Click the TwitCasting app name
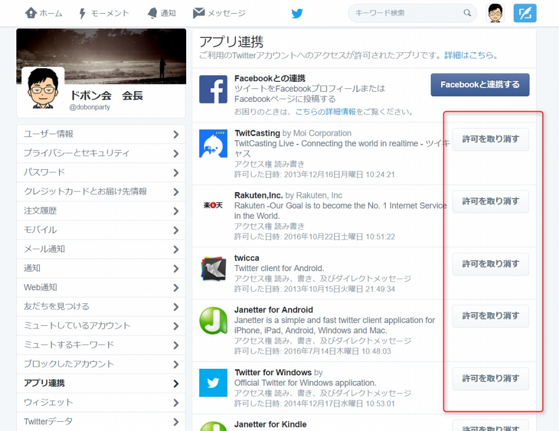 pyautogui.click(x=257, y=133)
